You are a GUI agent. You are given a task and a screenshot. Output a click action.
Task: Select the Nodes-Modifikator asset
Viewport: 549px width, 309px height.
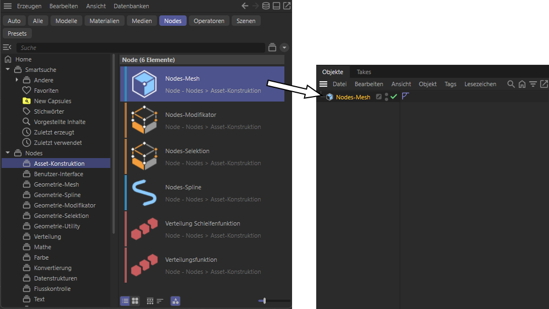(203, 121)
